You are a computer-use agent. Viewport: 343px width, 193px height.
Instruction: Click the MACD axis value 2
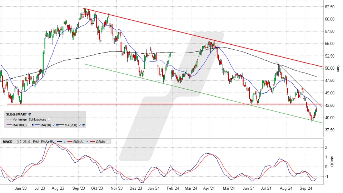(x=326, y=148)
